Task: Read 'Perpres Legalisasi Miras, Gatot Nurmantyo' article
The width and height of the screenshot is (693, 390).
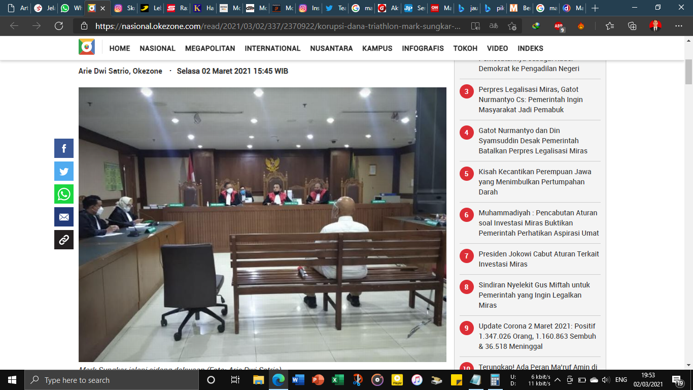Action: [x=531, y=100]
